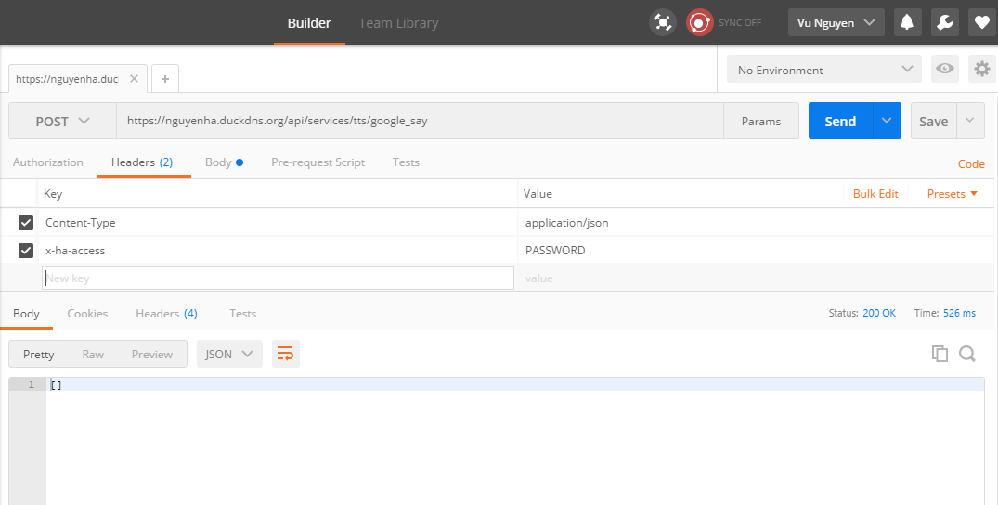Open the interceptor/proxy capture icon
998x505 pixels.
(x=663, y=23)
